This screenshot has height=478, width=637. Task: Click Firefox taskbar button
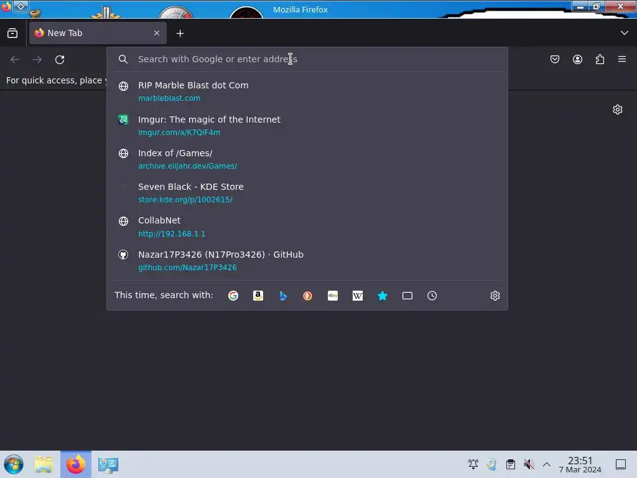click(76, 464)
